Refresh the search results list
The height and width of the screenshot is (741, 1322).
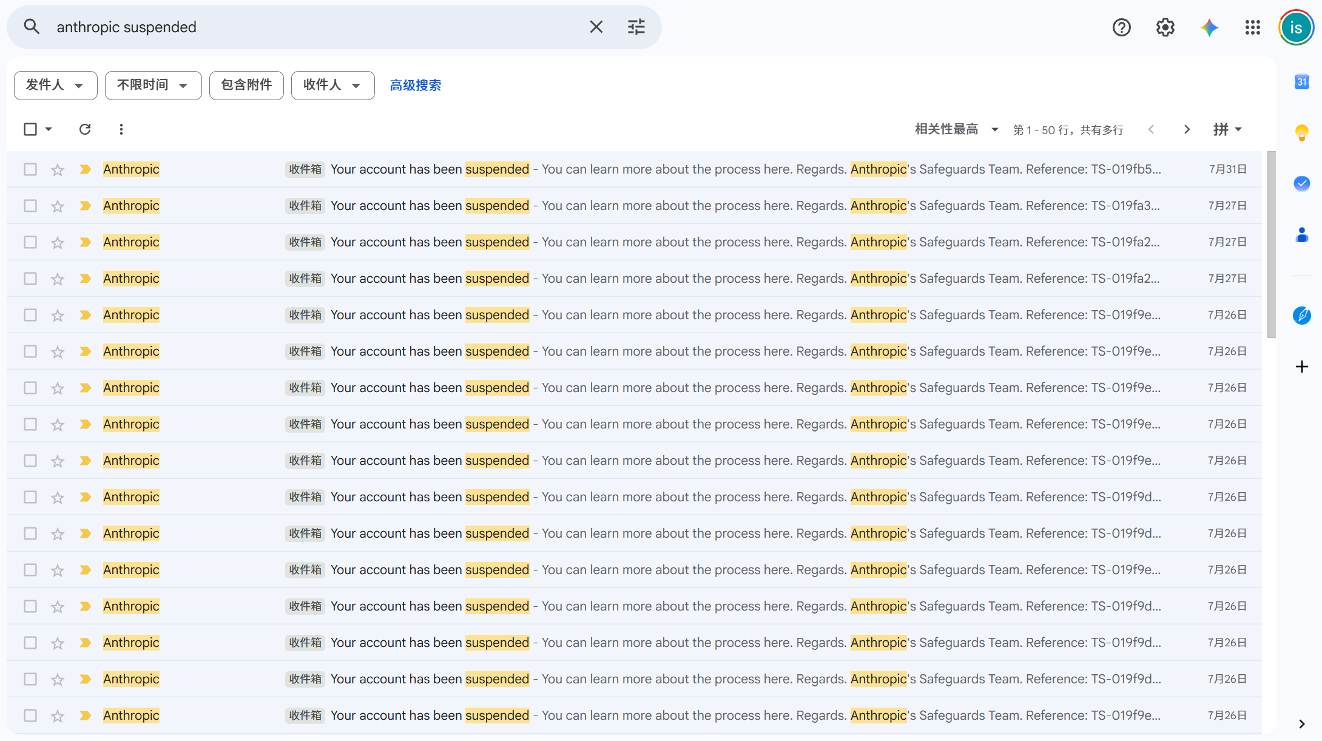pos(85,129)
